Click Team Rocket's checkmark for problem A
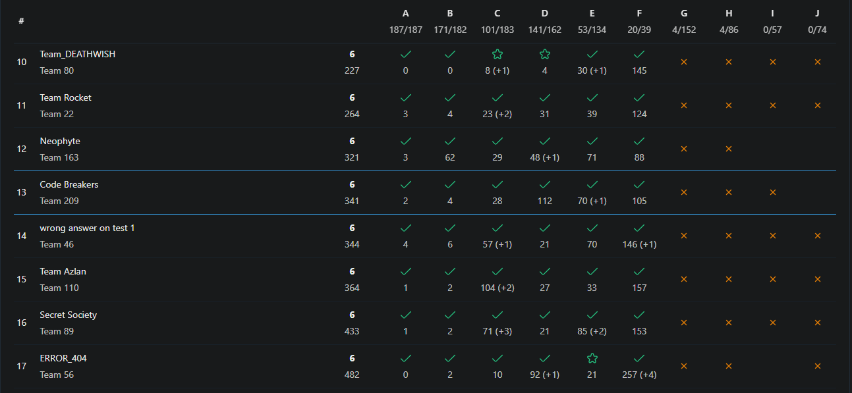Image resolution: width=852 pixels, height=393 pixels. pos(405,97)
